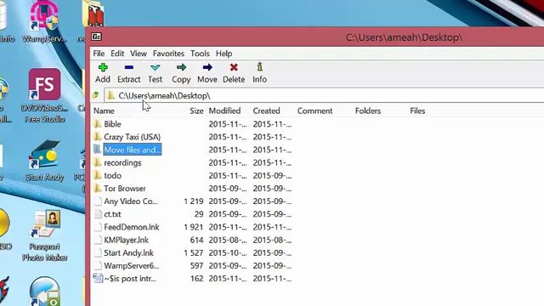The image size is (544, 306).
Task: Open the View menu
Action: [x=139, y=54]
